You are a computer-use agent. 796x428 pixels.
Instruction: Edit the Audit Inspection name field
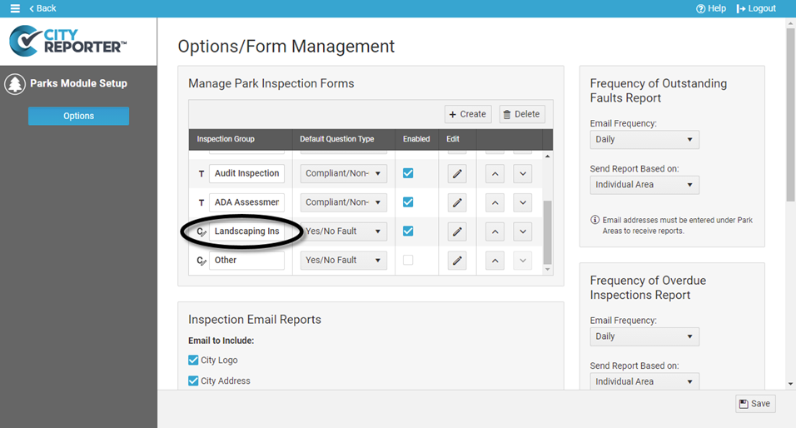pos(246,173)
